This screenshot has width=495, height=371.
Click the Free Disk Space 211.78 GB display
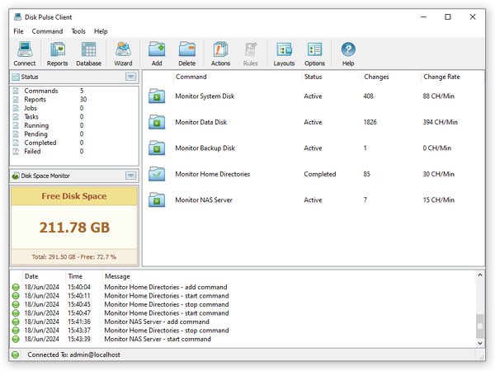(74, 228)
